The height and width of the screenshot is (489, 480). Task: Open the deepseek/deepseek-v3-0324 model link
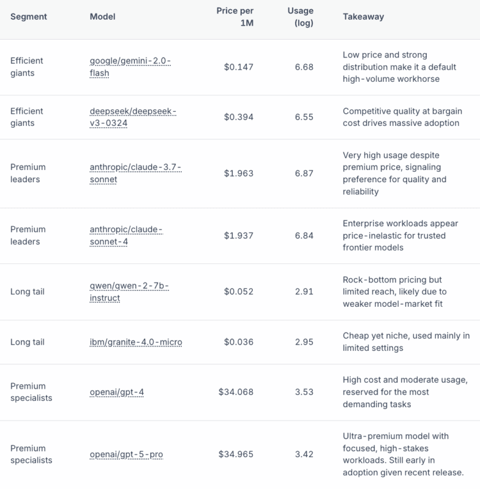click(x=132, y=111)
